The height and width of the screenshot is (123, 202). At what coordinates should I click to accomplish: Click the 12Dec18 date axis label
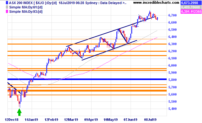[12, 120]
